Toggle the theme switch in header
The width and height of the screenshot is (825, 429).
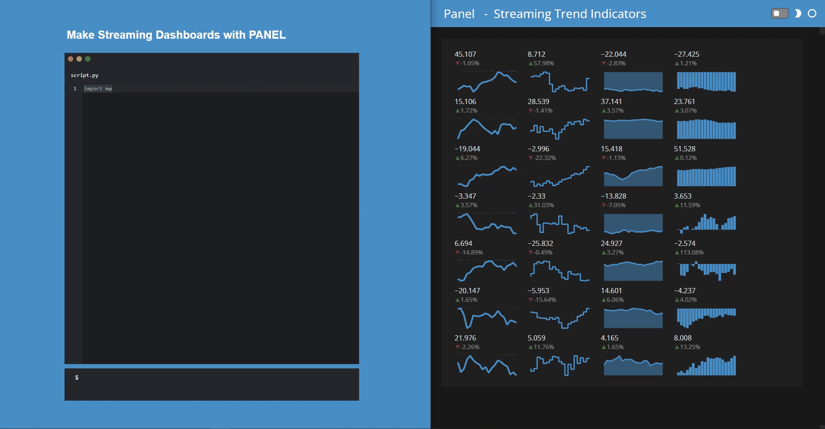click(x=779, y=13)
